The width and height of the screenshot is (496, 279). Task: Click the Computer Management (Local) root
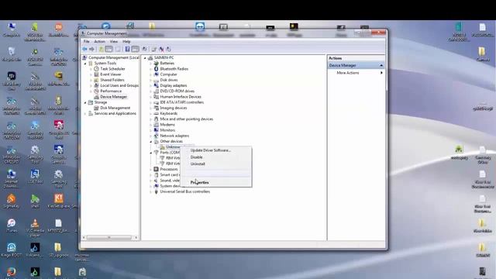(x=114, y=58)
